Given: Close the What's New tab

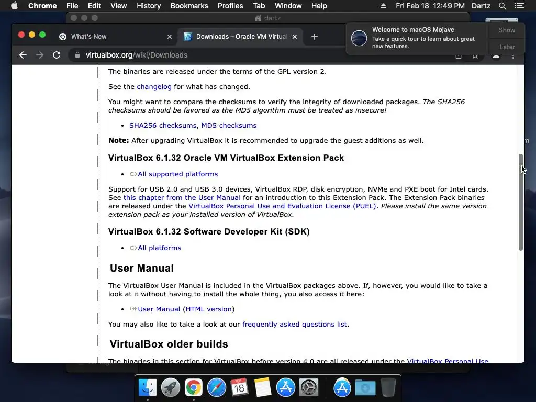Looking at the screenshot, I should (170, 37).
